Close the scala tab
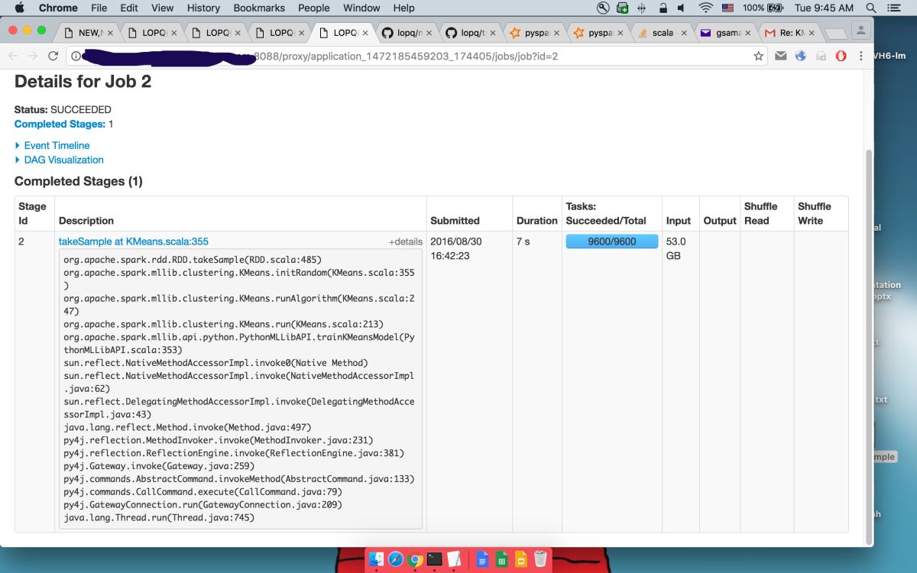 click(x=683, y=33)
